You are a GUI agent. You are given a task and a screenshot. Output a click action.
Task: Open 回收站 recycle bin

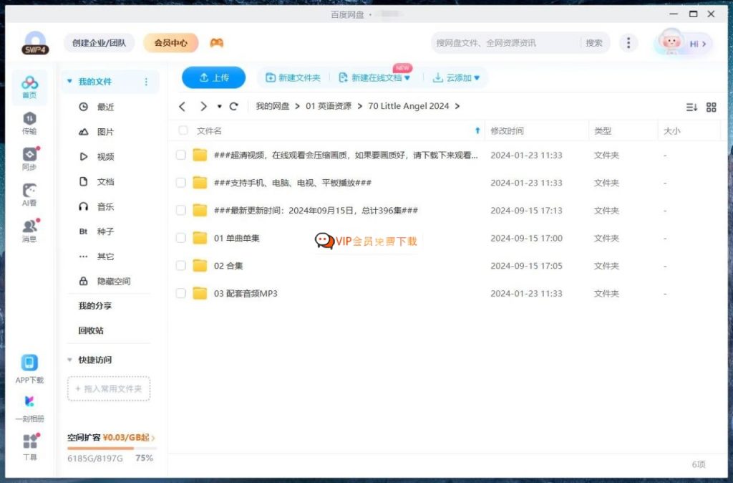point(91,330)
